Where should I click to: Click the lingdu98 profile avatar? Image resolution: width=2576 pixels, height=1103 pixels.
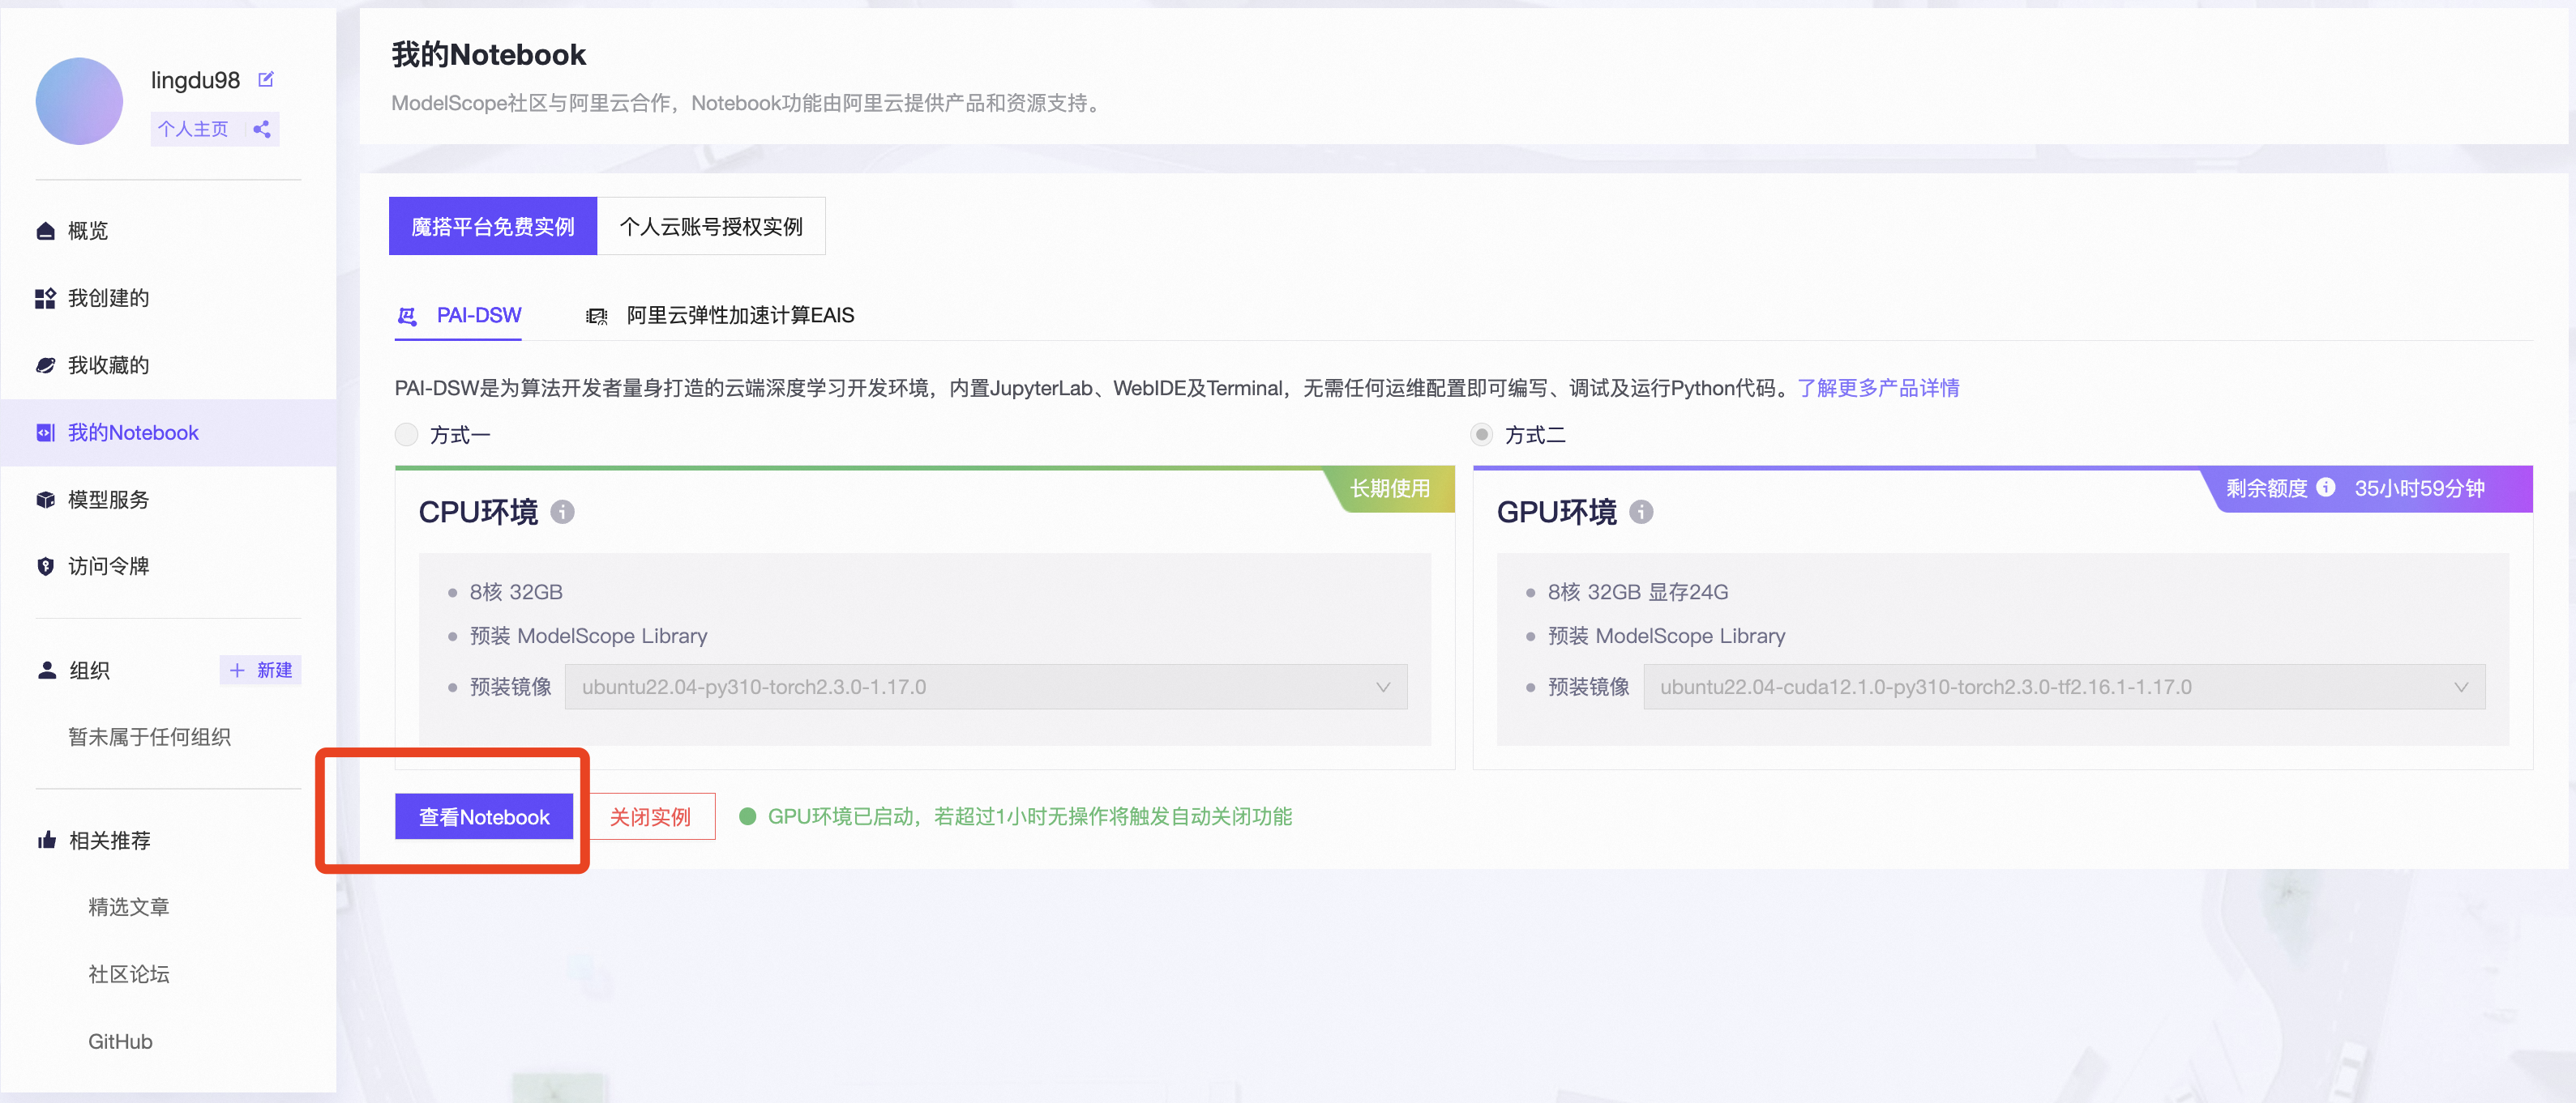pos(79,101)
